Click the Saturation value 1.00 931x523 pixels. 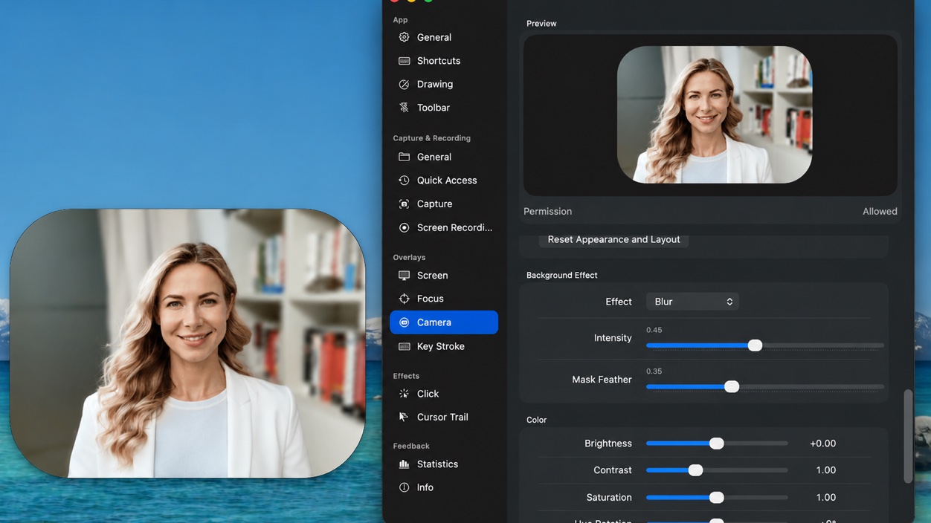pyautogui.click(x=825, y=498)
